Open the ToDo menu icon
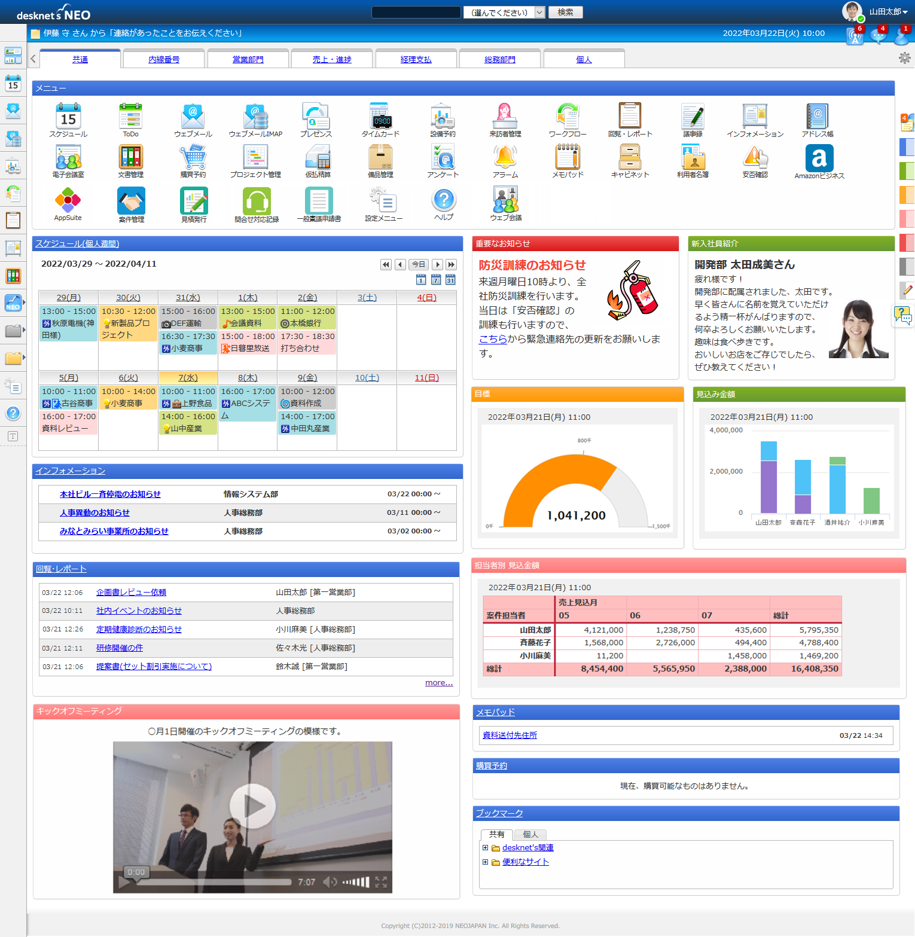 click(130, 117)
